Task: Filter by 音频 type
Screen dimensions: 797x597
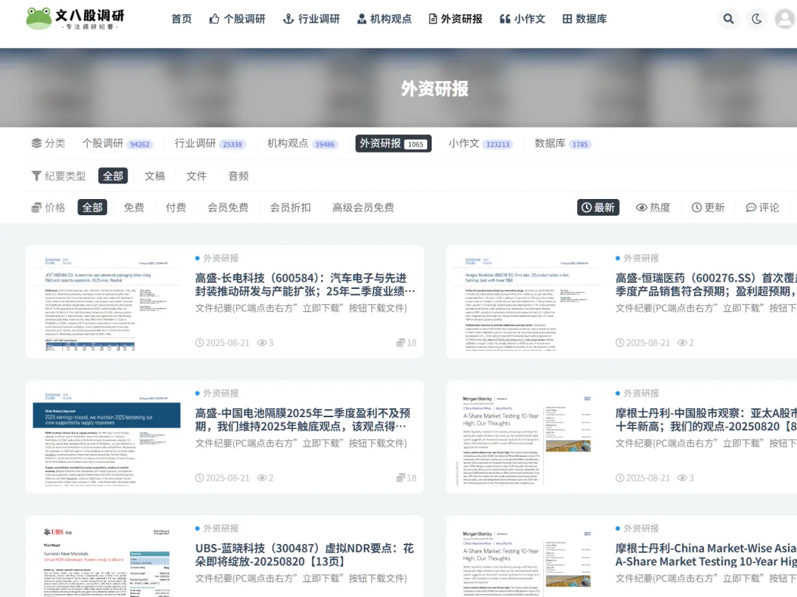Action: [238, 175]
